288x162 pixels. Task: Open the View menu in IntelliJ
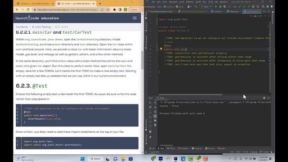(x=165, y=2)
